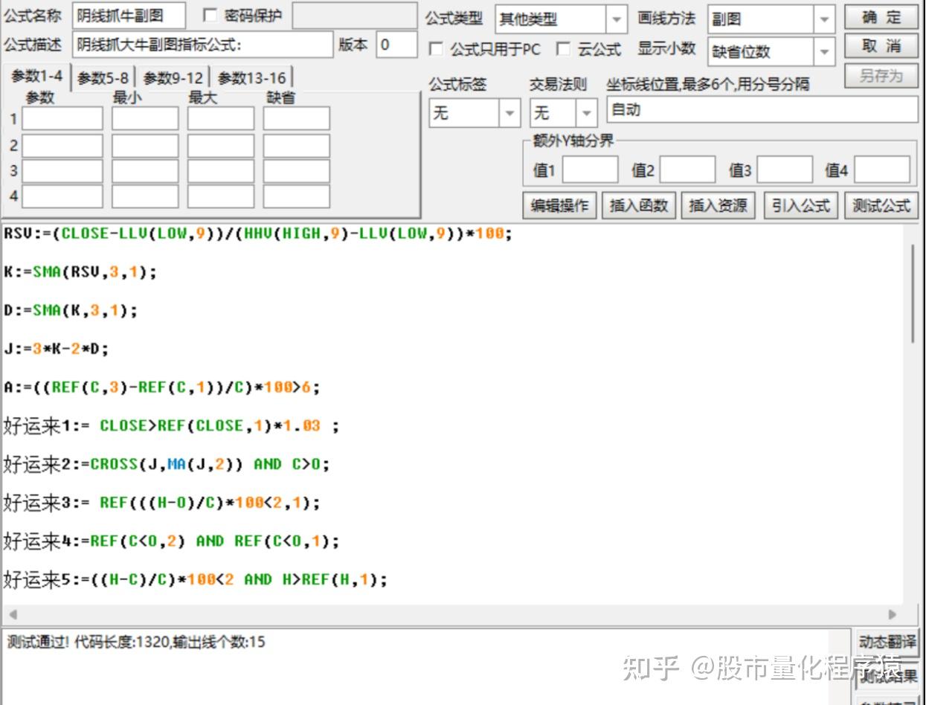Click the 确定 button
Viewport: 926px width, 705px height.
pyautogui.click(x=881, y=17)
